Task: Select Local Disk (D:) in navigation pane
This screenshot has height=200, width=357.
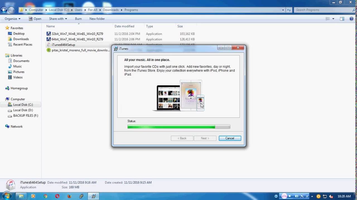Action: point(23,110)
